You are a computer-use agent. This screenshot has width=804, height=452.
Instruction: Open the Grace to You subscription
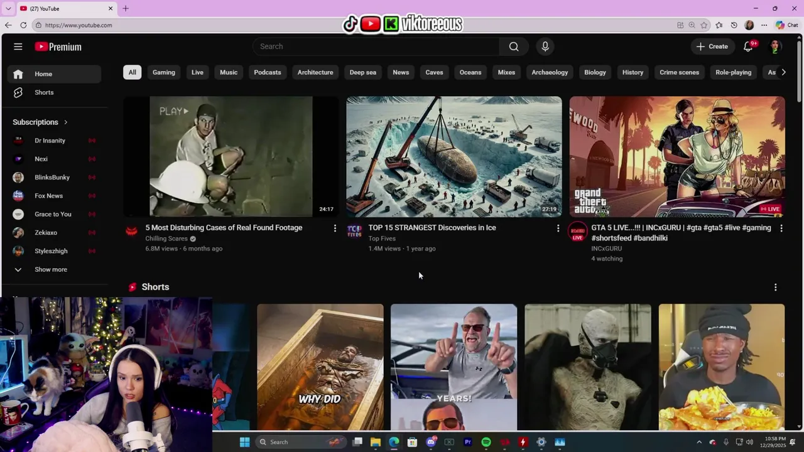(54, 214)
